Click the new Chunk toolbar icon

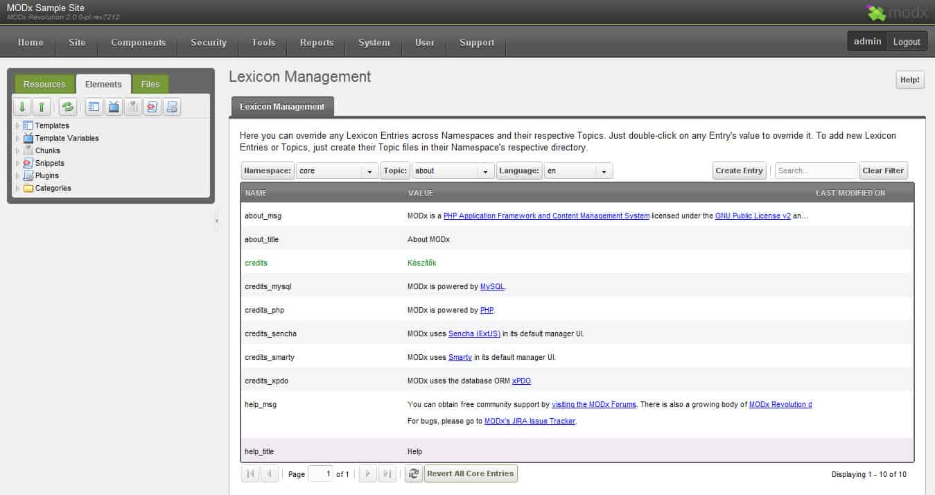click(133, 107)
